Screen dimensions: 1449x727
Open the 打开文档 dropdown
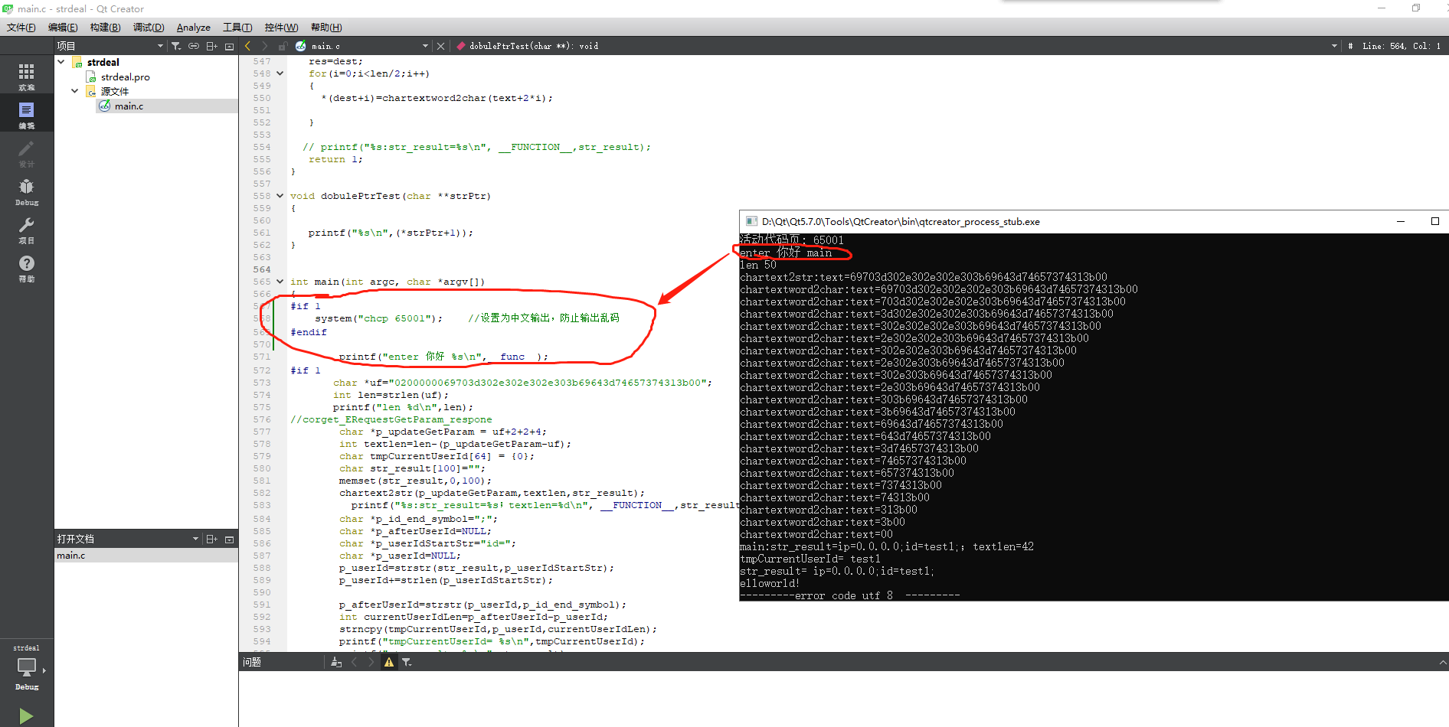pyautogui.click(x=195, y=538)
